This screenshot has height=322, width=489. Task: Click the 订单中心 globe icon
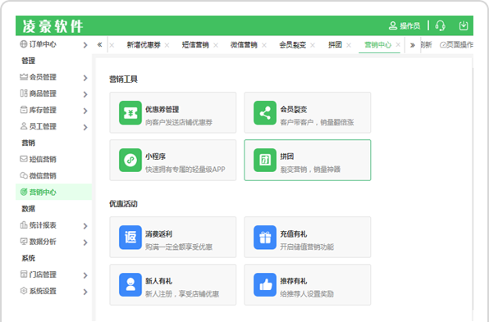click(x=24, y=44)
